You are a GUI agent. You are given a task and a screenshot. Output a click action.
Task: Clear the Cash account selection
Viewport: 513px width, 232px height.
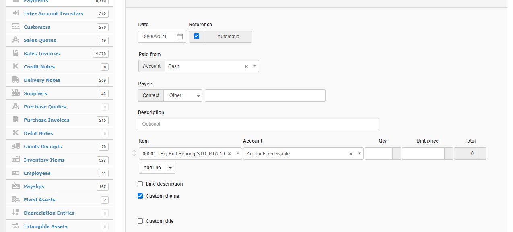(246, 66)
